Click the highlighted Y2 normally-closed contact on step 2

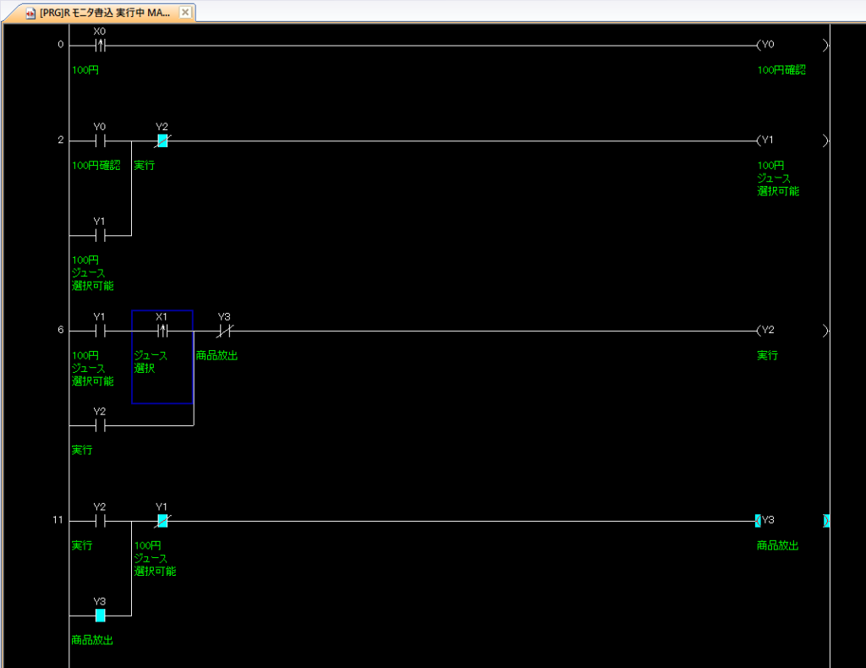coord(162,140)
